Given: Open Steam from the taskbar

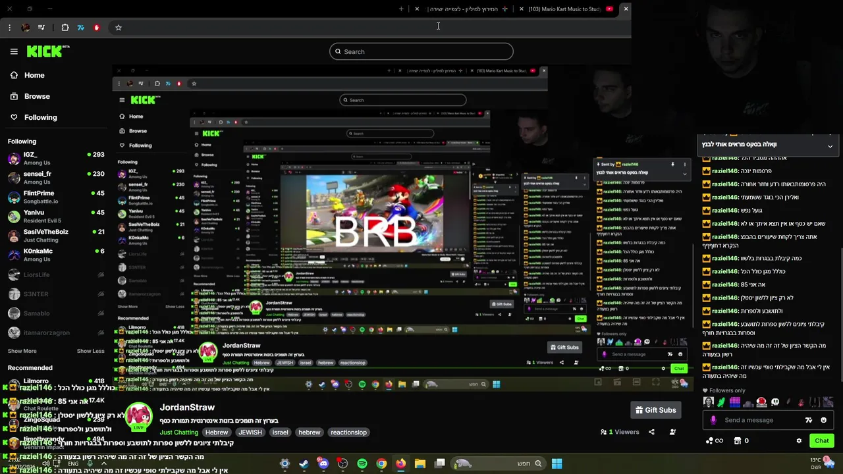Looking at the screenshot, I should 304,464.
